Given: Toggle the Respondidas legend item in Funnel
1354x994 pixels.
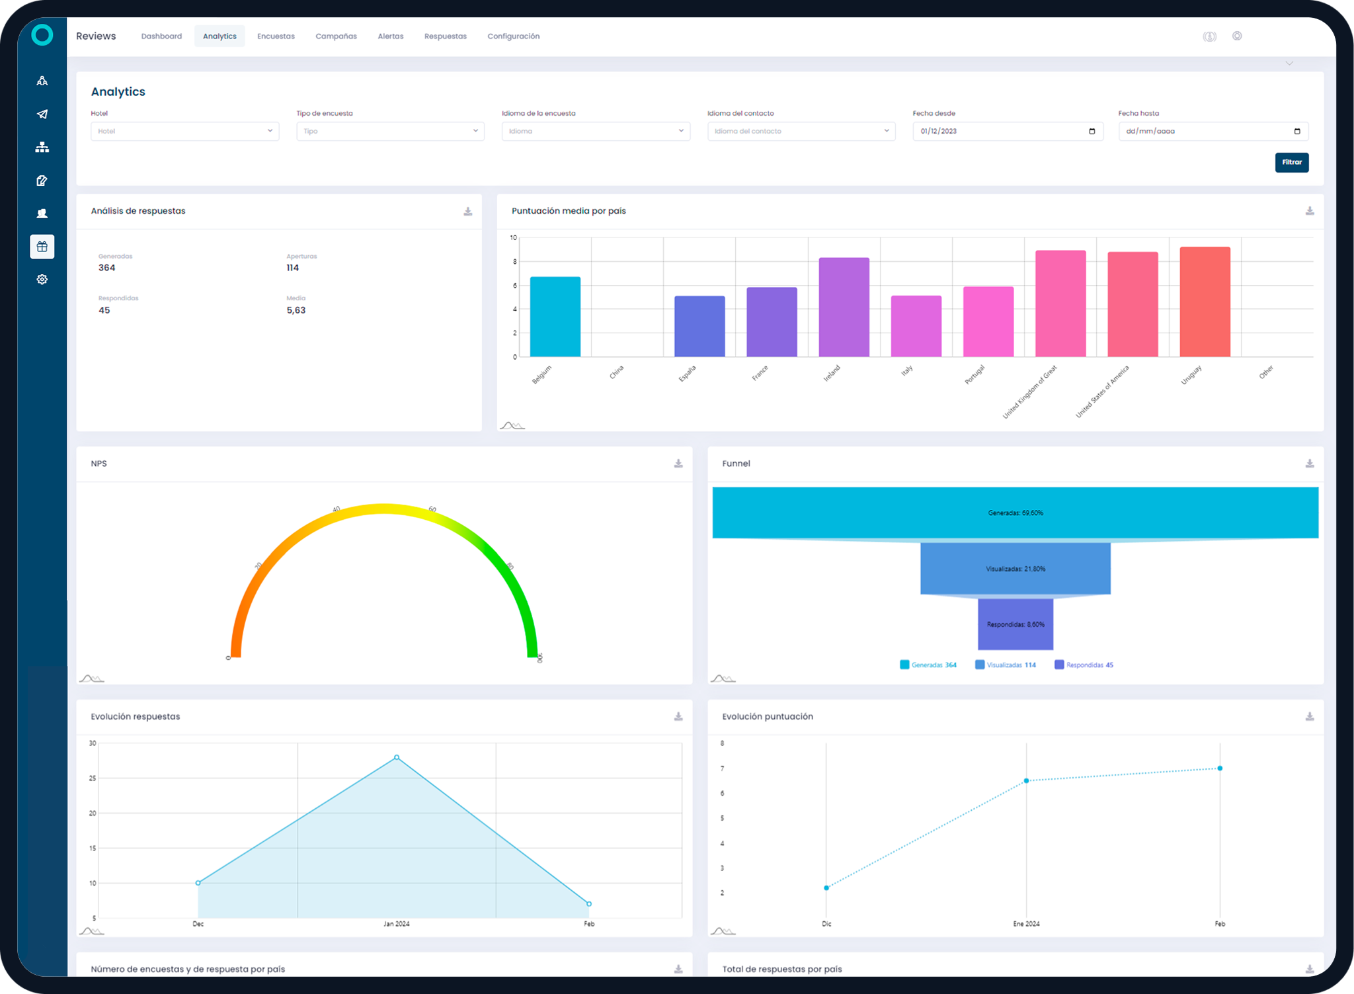Looking at the screenshot, I should (x=1084, y=665).
